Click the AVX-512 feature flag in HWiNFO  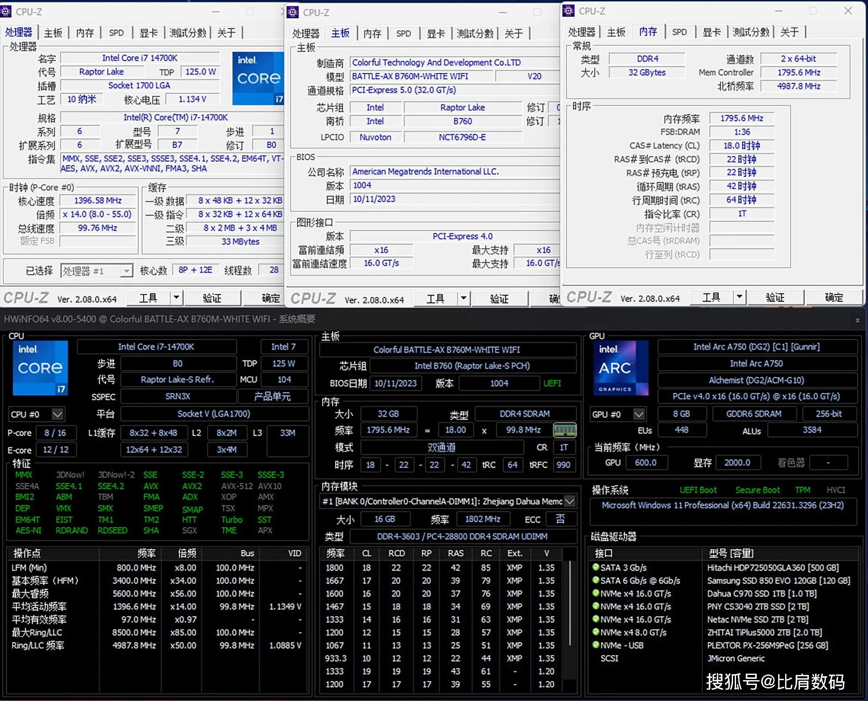237,486
